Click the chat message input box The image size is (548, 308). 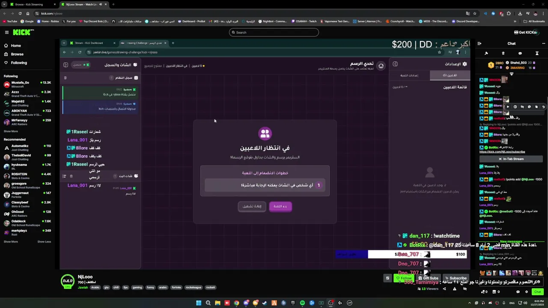click(511, 281)
